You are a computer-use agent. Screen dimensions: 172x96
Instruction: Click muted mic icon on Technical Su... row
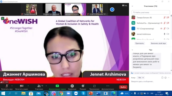coord(164,23)
